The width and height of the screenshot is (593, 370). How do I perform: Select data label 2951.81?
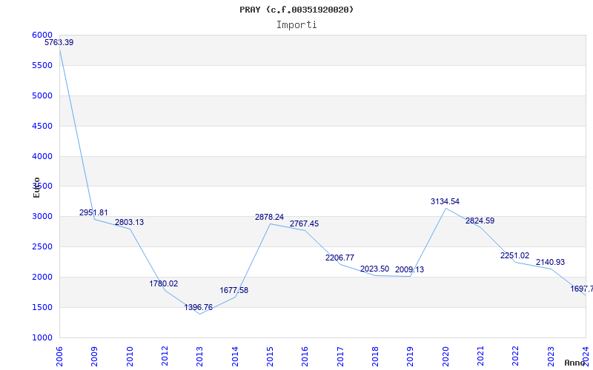93,212
